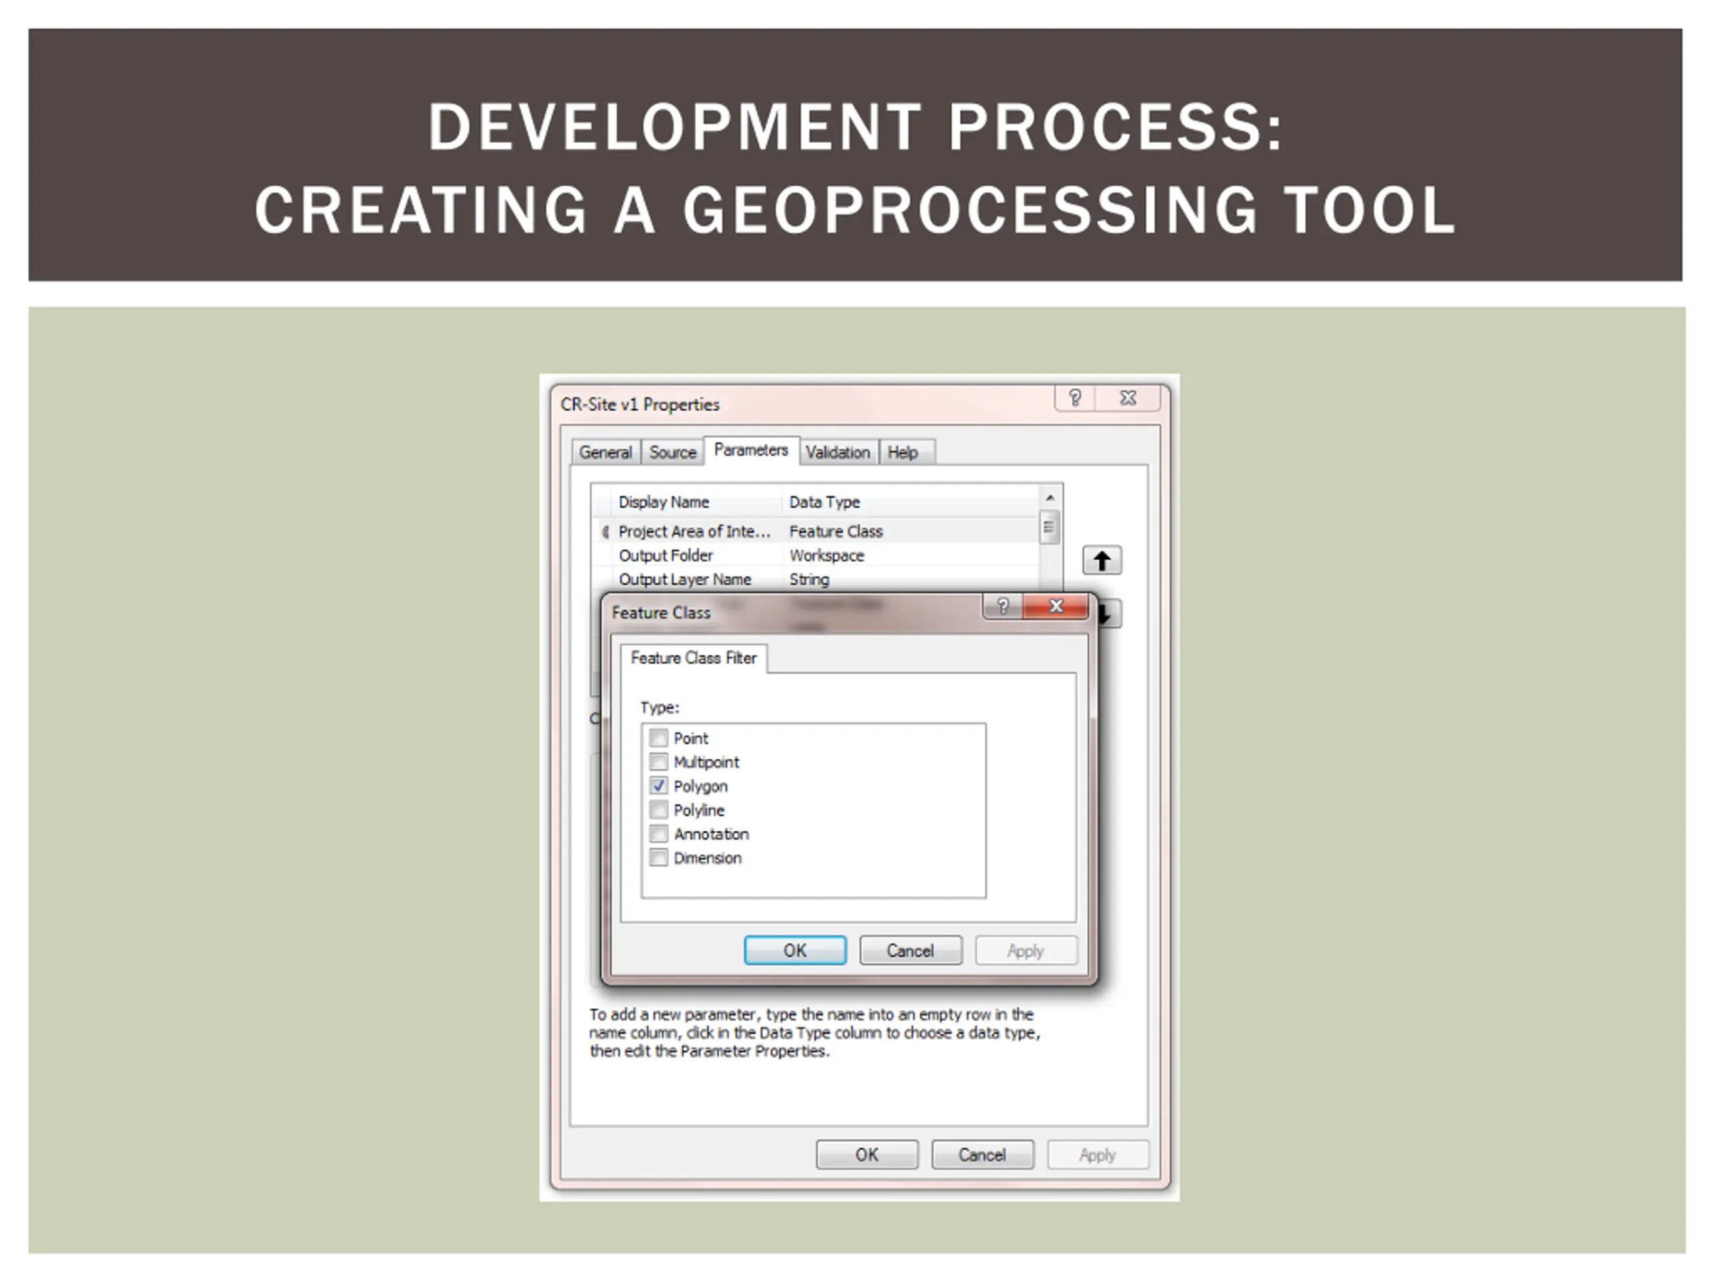This screenshot has height=1287, width=1716.
Task: Click the parameters list scrollbar thumb
Action: coord(1049,528)
